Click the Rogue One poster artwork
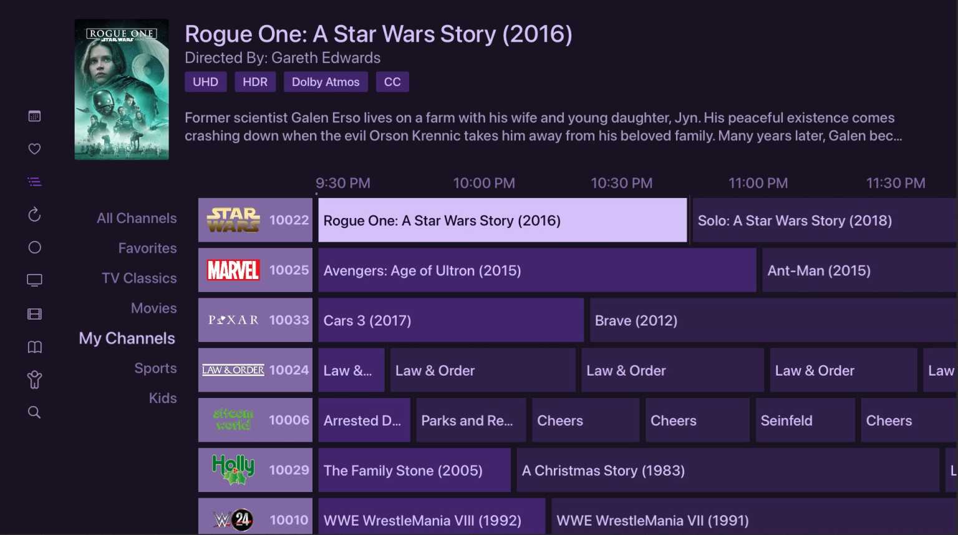 (x=122, y=89)
